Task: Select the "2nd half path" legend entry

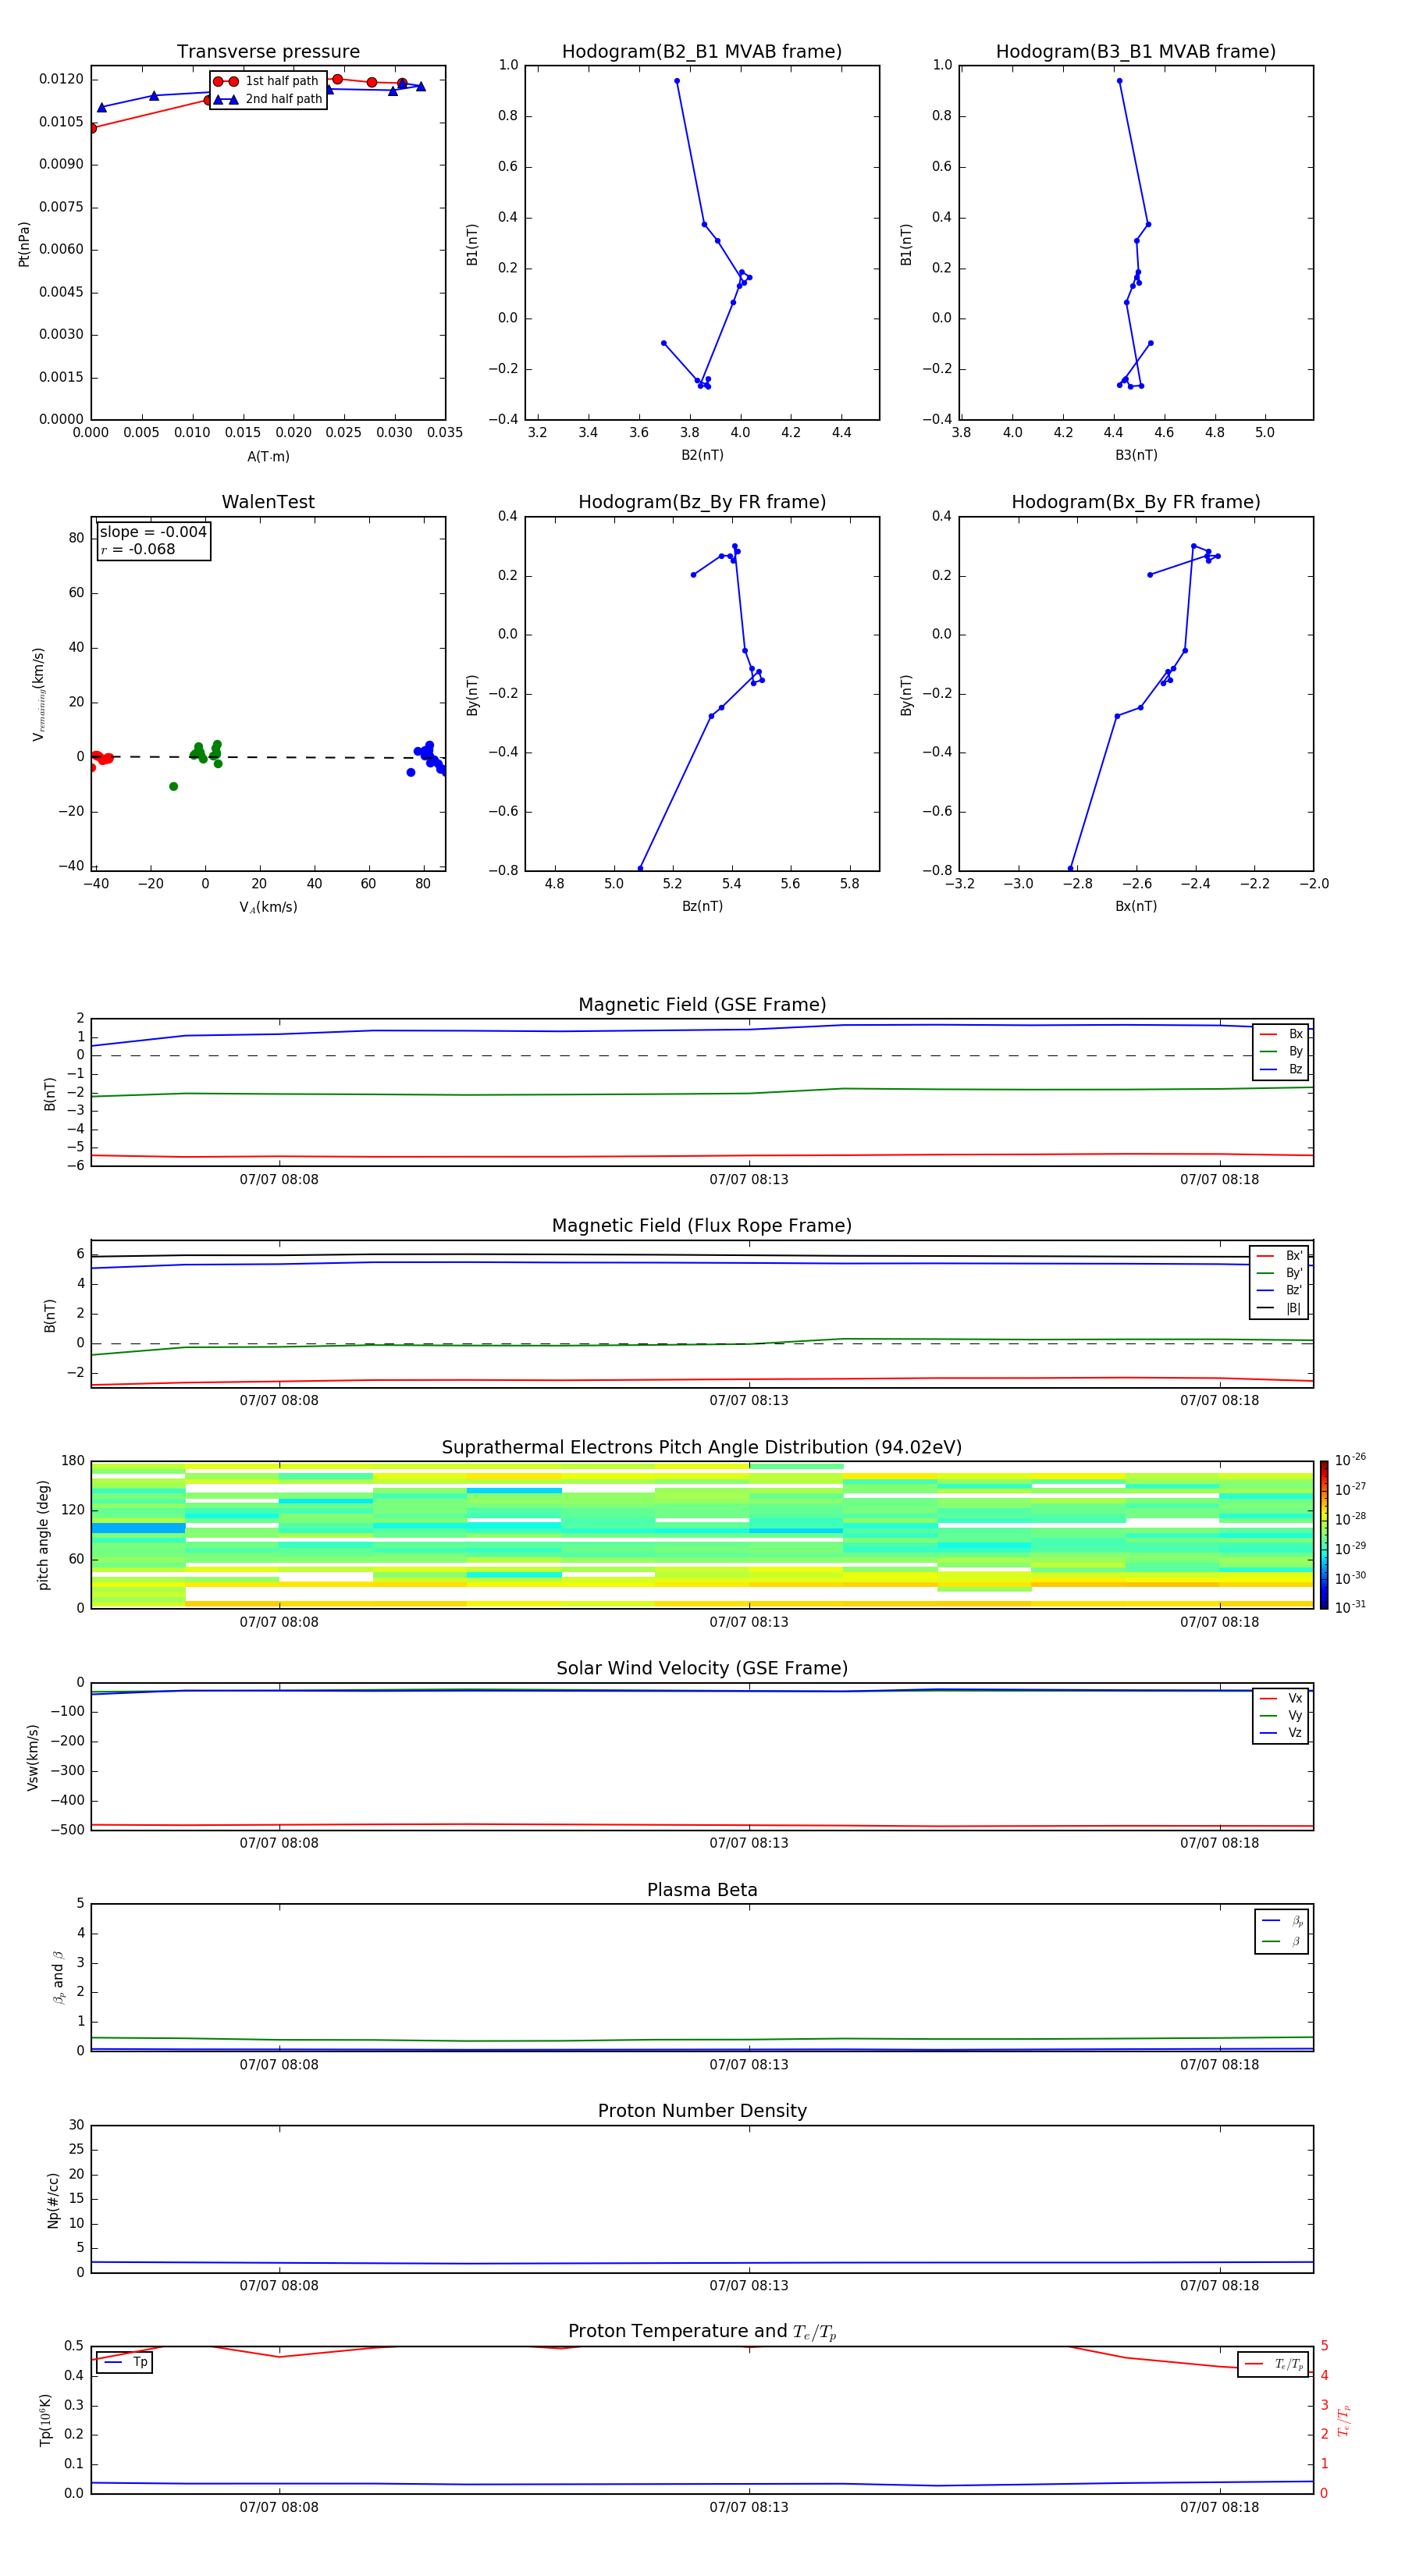Action: tap(268, 99)
